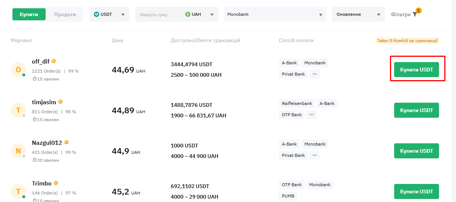Image resolution: width=456 pixels, height=202 pixels.
Task: Click the Введіть суму amount field
Action: coord(159,14)
